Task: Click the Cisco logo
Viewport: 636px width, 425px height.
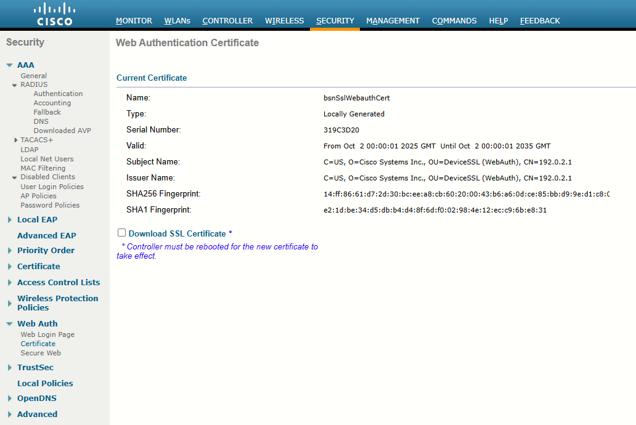Action: pyautogui.click(x=54, y=15)
